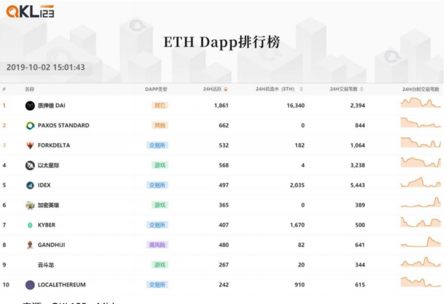Click the value 641 in GANDHIJI row
The image size is (447, 304).
[x=360, y=245]
